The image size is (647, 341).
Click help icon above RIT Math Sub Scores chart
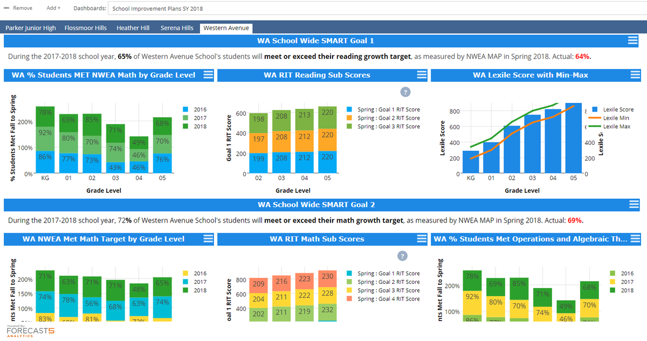tap(402, 256)
